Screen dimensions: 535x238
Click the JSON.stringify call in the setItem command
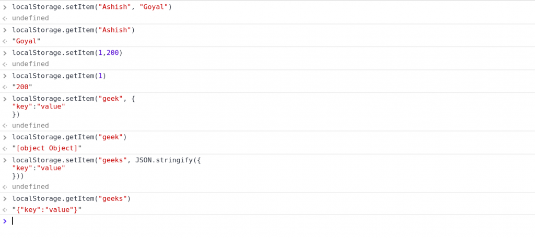(168, 160)
